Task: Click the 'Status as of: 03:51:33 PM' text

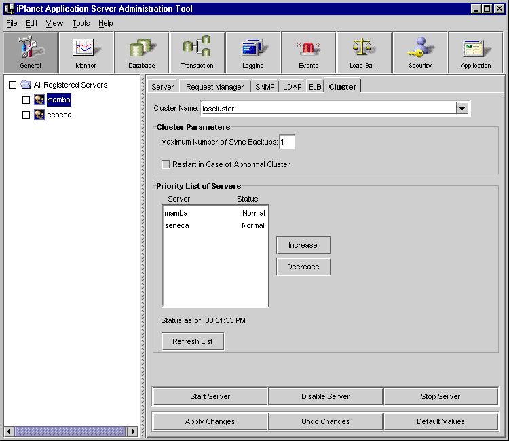Action: [203, 320]
